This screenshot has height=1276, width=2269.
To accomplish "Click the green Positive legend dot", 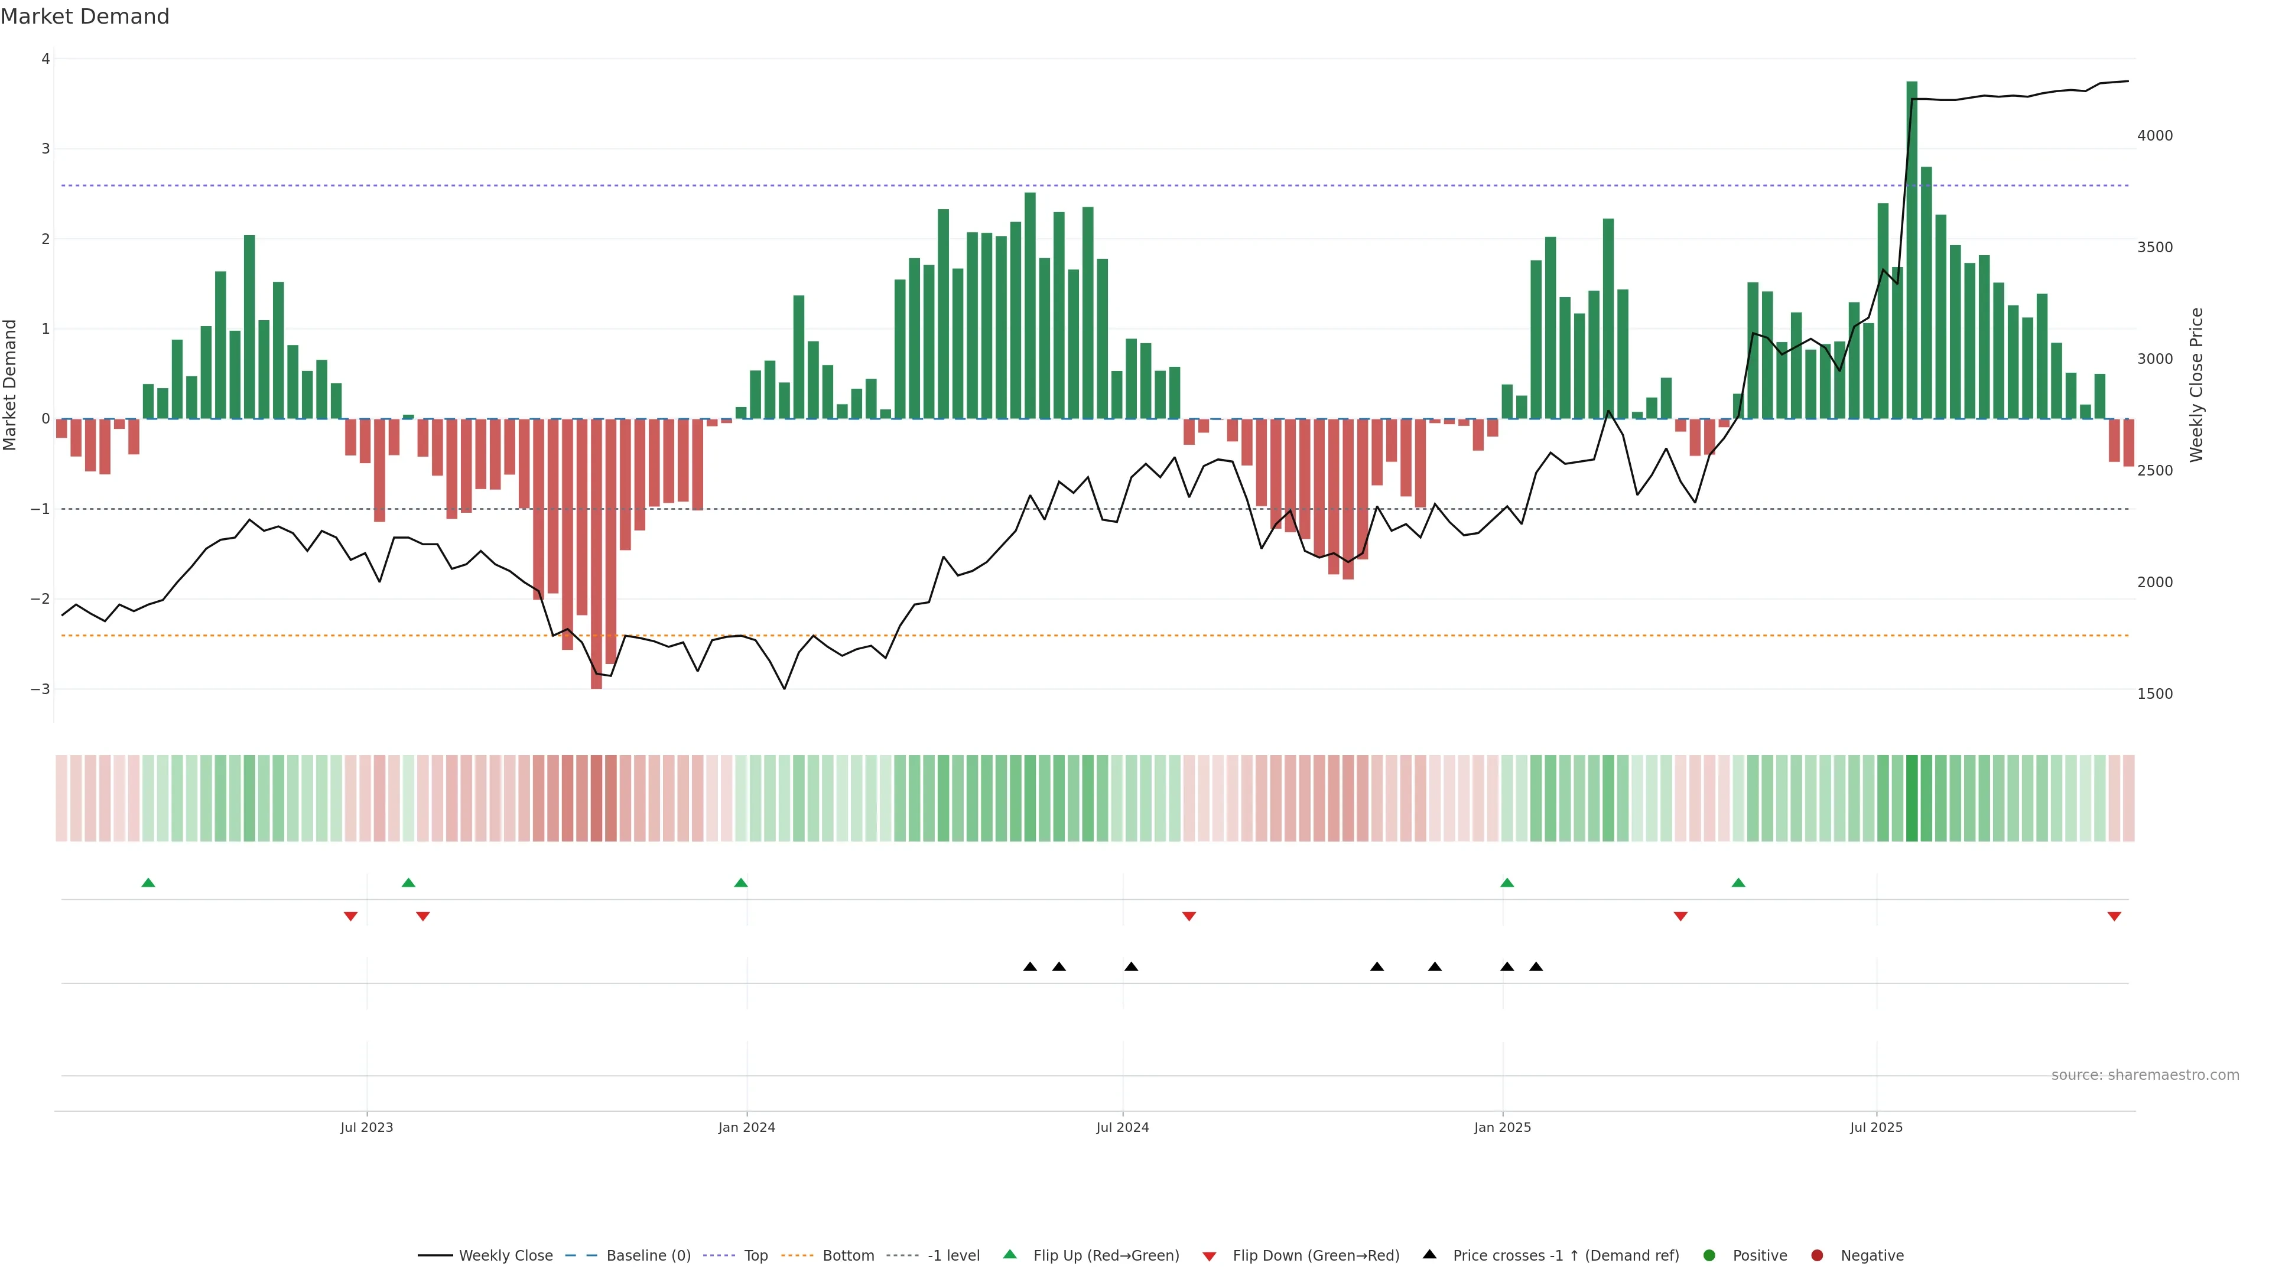I will pos(1709,1256).
